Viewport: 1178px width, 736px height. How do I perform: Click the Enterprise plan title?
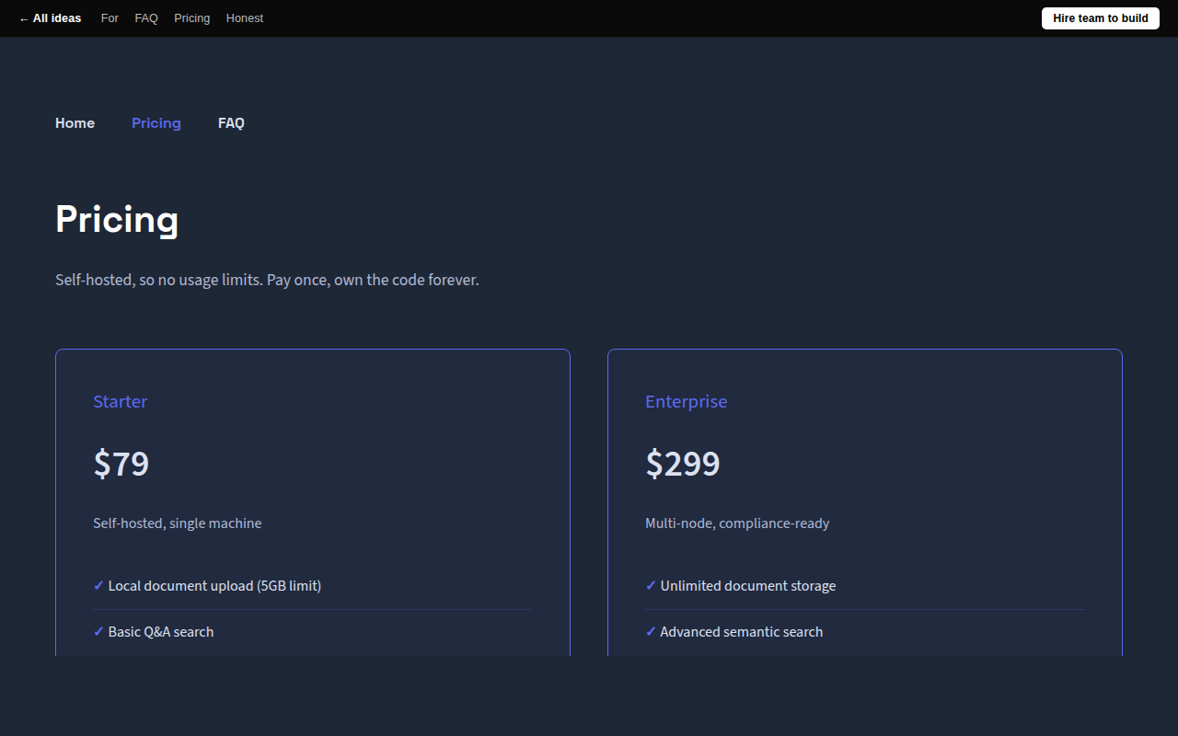[x=686, y=401]
